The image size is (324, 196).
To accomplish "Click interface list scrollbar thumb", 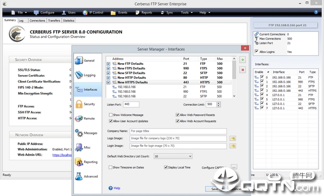I will pos(234,70).
